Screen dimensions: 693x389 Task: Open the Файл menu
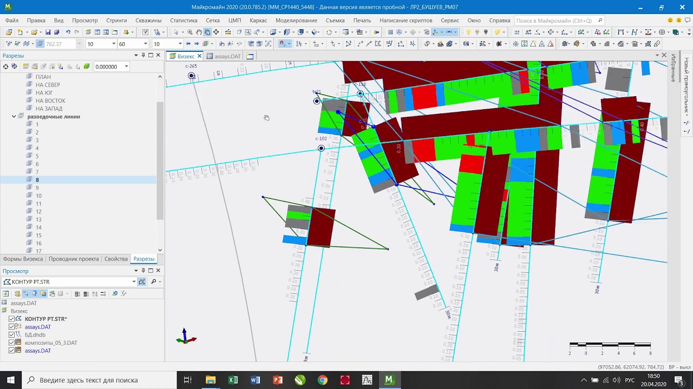click(12, 21)
